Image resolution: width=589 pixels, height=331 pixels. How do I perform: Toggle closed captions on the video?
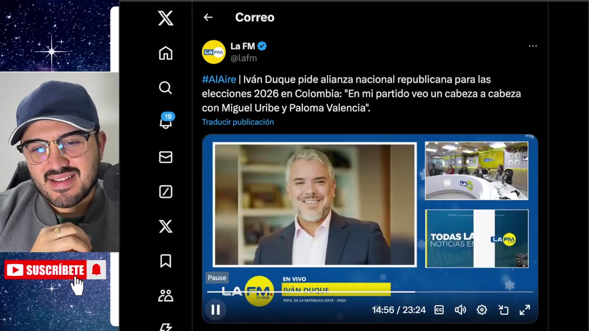pos(439,310)
